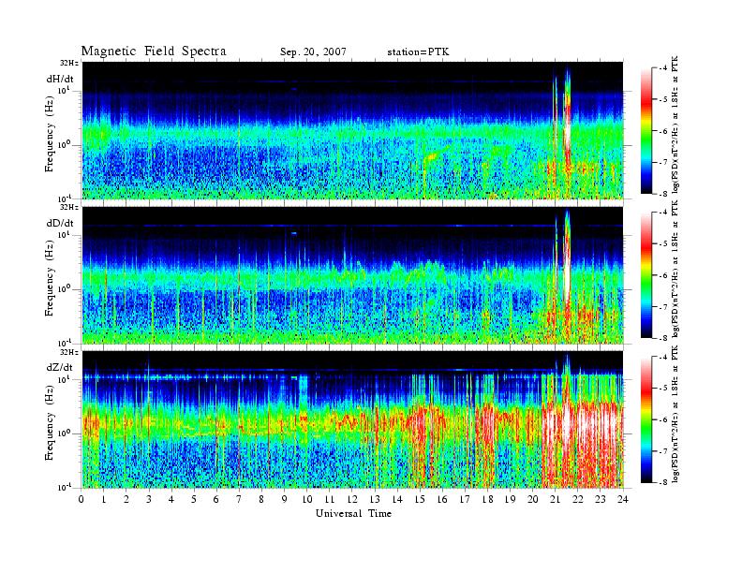Click the '-5' value on the middle colorbar
Image resolution: width=742 pixels, height=573 pixels.
click(663, 243)
